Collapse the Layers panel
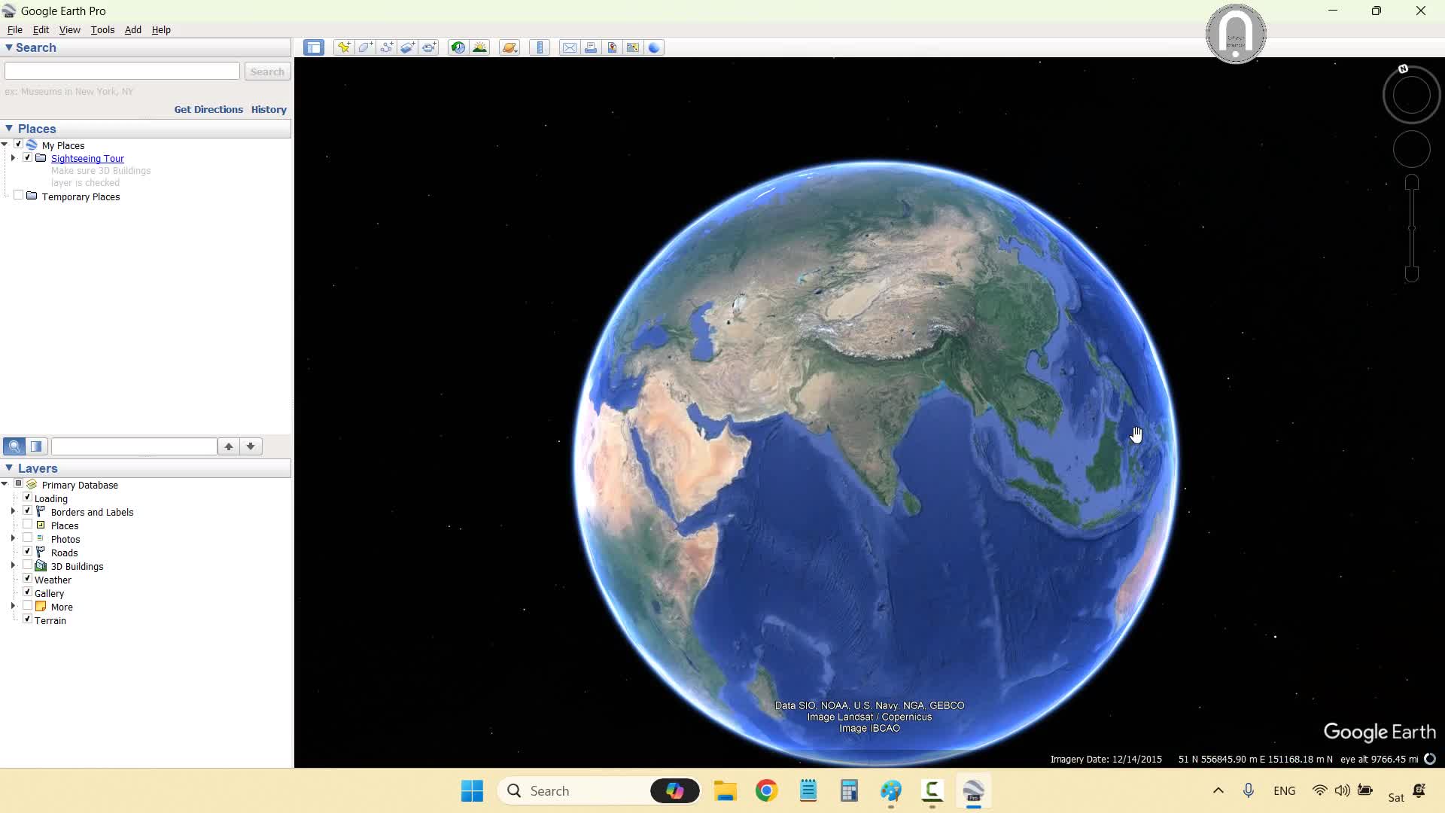Screen dimensions: 1445x813 [9, 468]
